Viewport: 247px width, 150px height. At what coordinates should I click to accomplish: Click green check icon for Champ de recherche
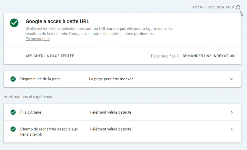tap(13, 129)
